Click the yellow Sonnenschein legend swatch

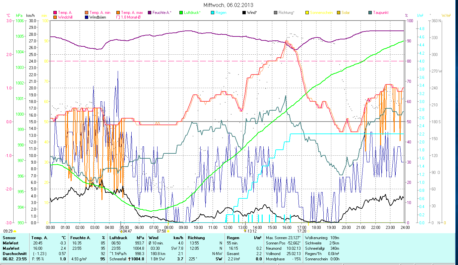coord(307,13)
